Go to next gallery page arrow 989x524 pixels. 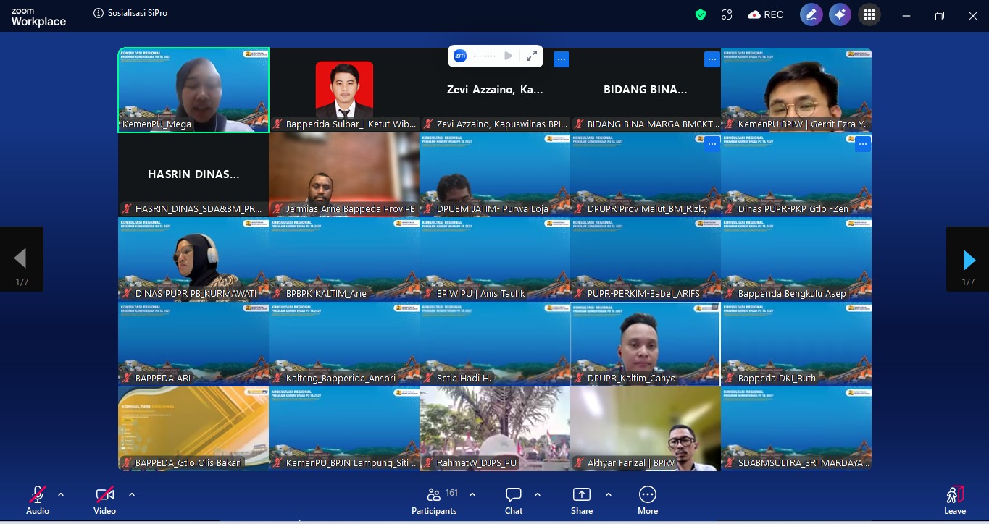click(x=968, y=259)
